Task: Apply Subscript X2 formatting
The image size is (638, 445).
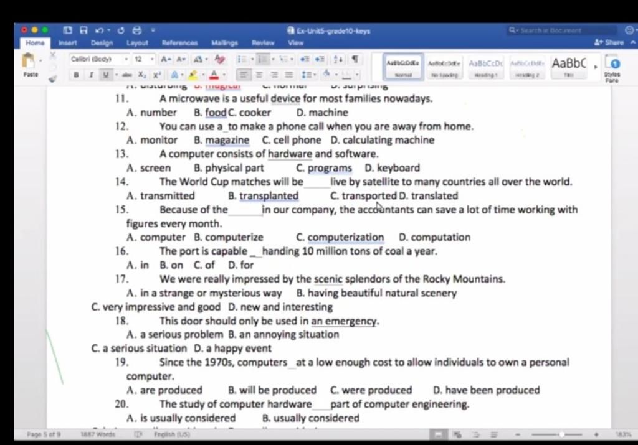Action: tap(141, 75)
